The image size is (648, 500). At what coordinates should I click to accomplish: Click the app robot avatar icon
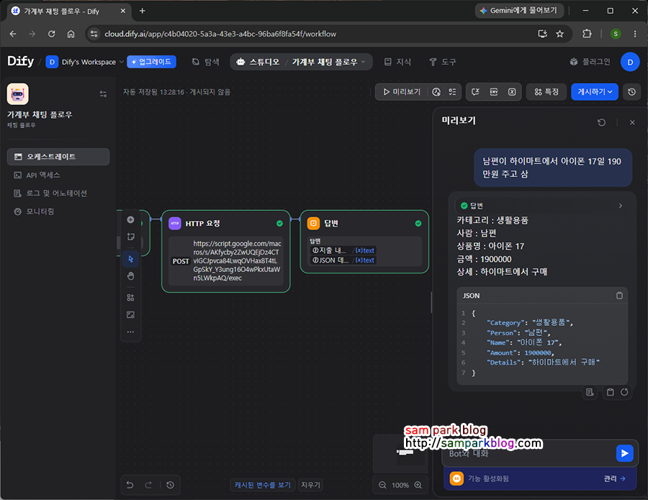pos(18,94)
